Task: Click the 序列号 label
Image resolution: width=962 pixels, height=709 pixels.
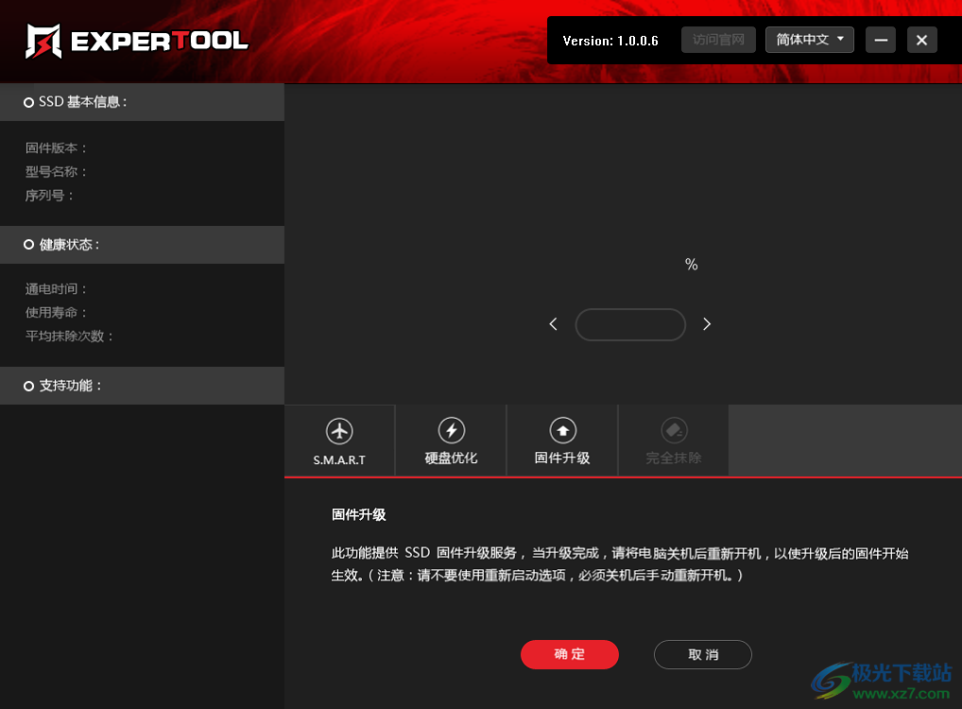Action: point(49,196)
